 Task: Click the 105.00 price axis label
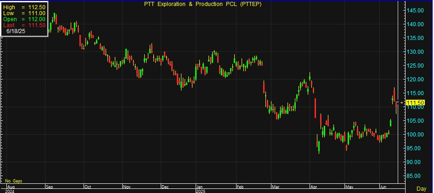click(x=415, y=121)
